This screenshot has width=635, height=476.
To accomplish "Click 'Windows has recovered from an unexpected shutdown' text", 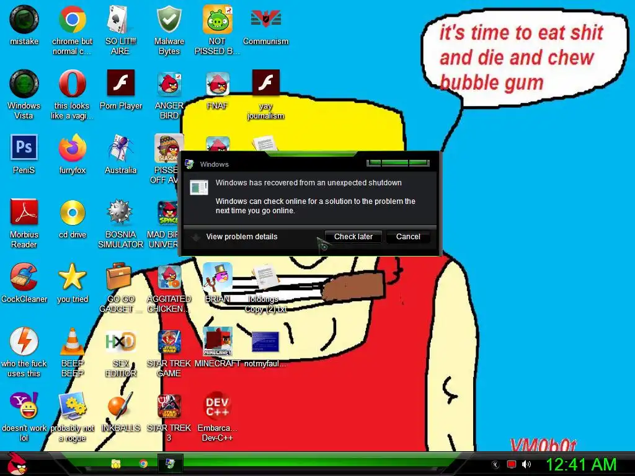I will point(309,183).
